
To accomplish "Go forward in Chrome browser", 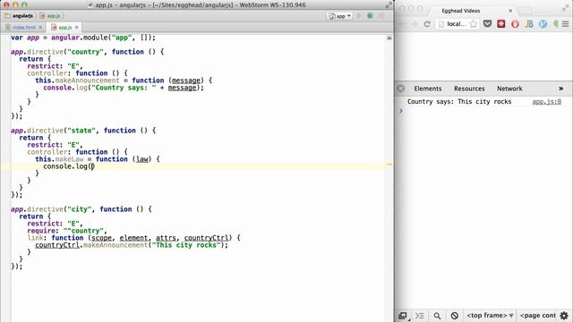I will pyautogui.click(x=414, y=24).
